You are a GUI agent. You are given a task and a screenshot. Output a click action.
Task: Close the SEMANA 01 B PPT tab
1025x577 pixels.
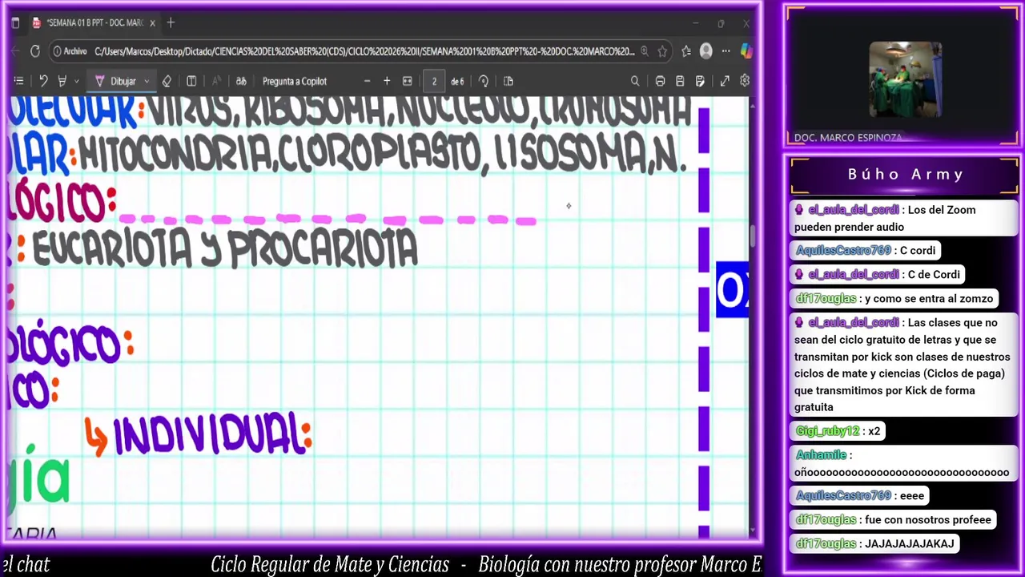[152, 23]
